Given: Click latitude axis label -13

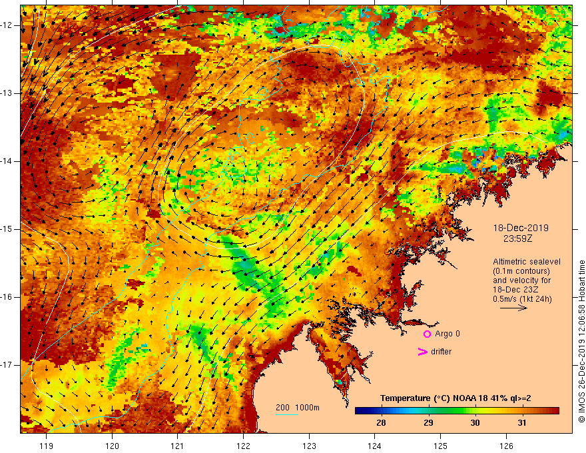Looking at the screenshot, I should click(x=7, y=93).
